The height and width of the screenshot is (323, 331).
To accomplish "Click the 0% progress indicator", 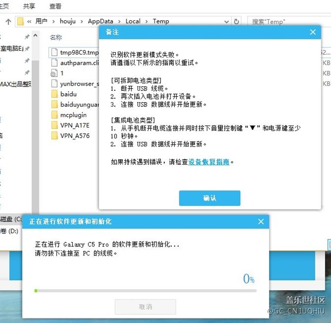I will point(249,279).
